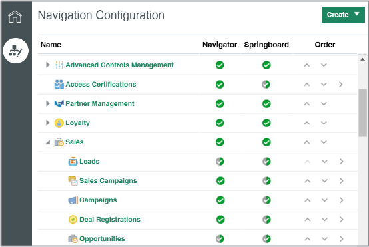Viewport: 369px width, 247px height.
Task: Collapse the Sales tree node
Action: [x=48, y=142]
